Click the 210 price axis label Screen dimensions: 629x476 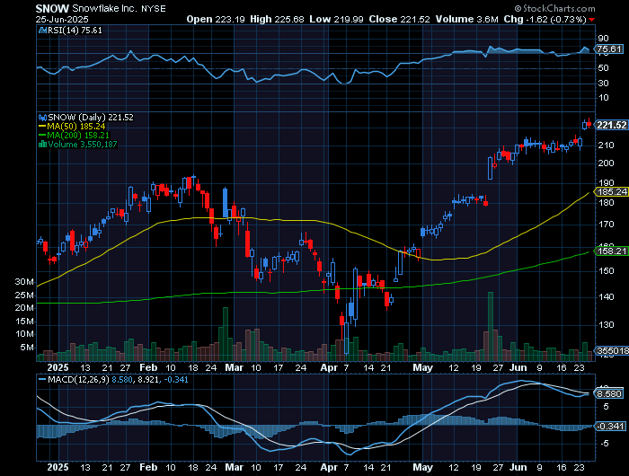pyautogui.click(x=606, y=145)
